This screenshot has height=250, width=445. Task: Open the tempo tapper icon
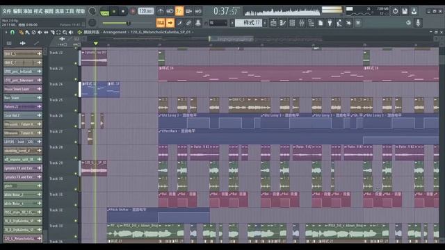coord(339,23)
